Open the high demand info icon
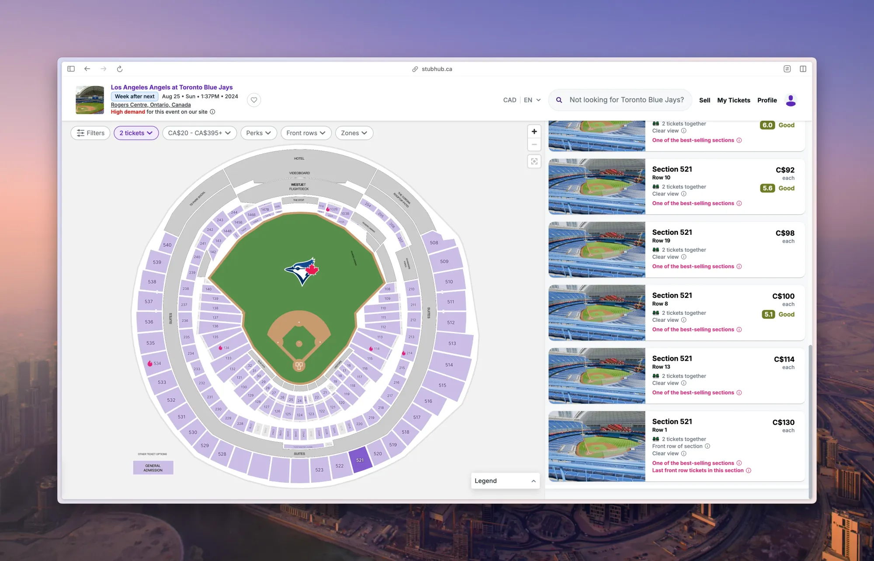The width and height of the screenshot is (874, 561). 212,112
